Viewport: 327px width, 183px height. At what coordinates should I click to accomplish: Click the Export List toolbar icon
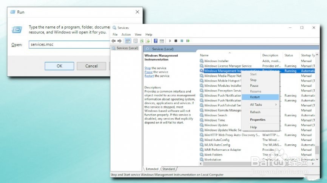pos(148,41)
